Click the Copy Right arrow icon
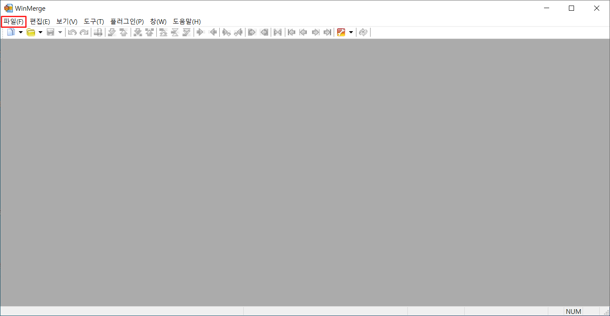This screenshot has height=316, width=610. pos(200,32)
